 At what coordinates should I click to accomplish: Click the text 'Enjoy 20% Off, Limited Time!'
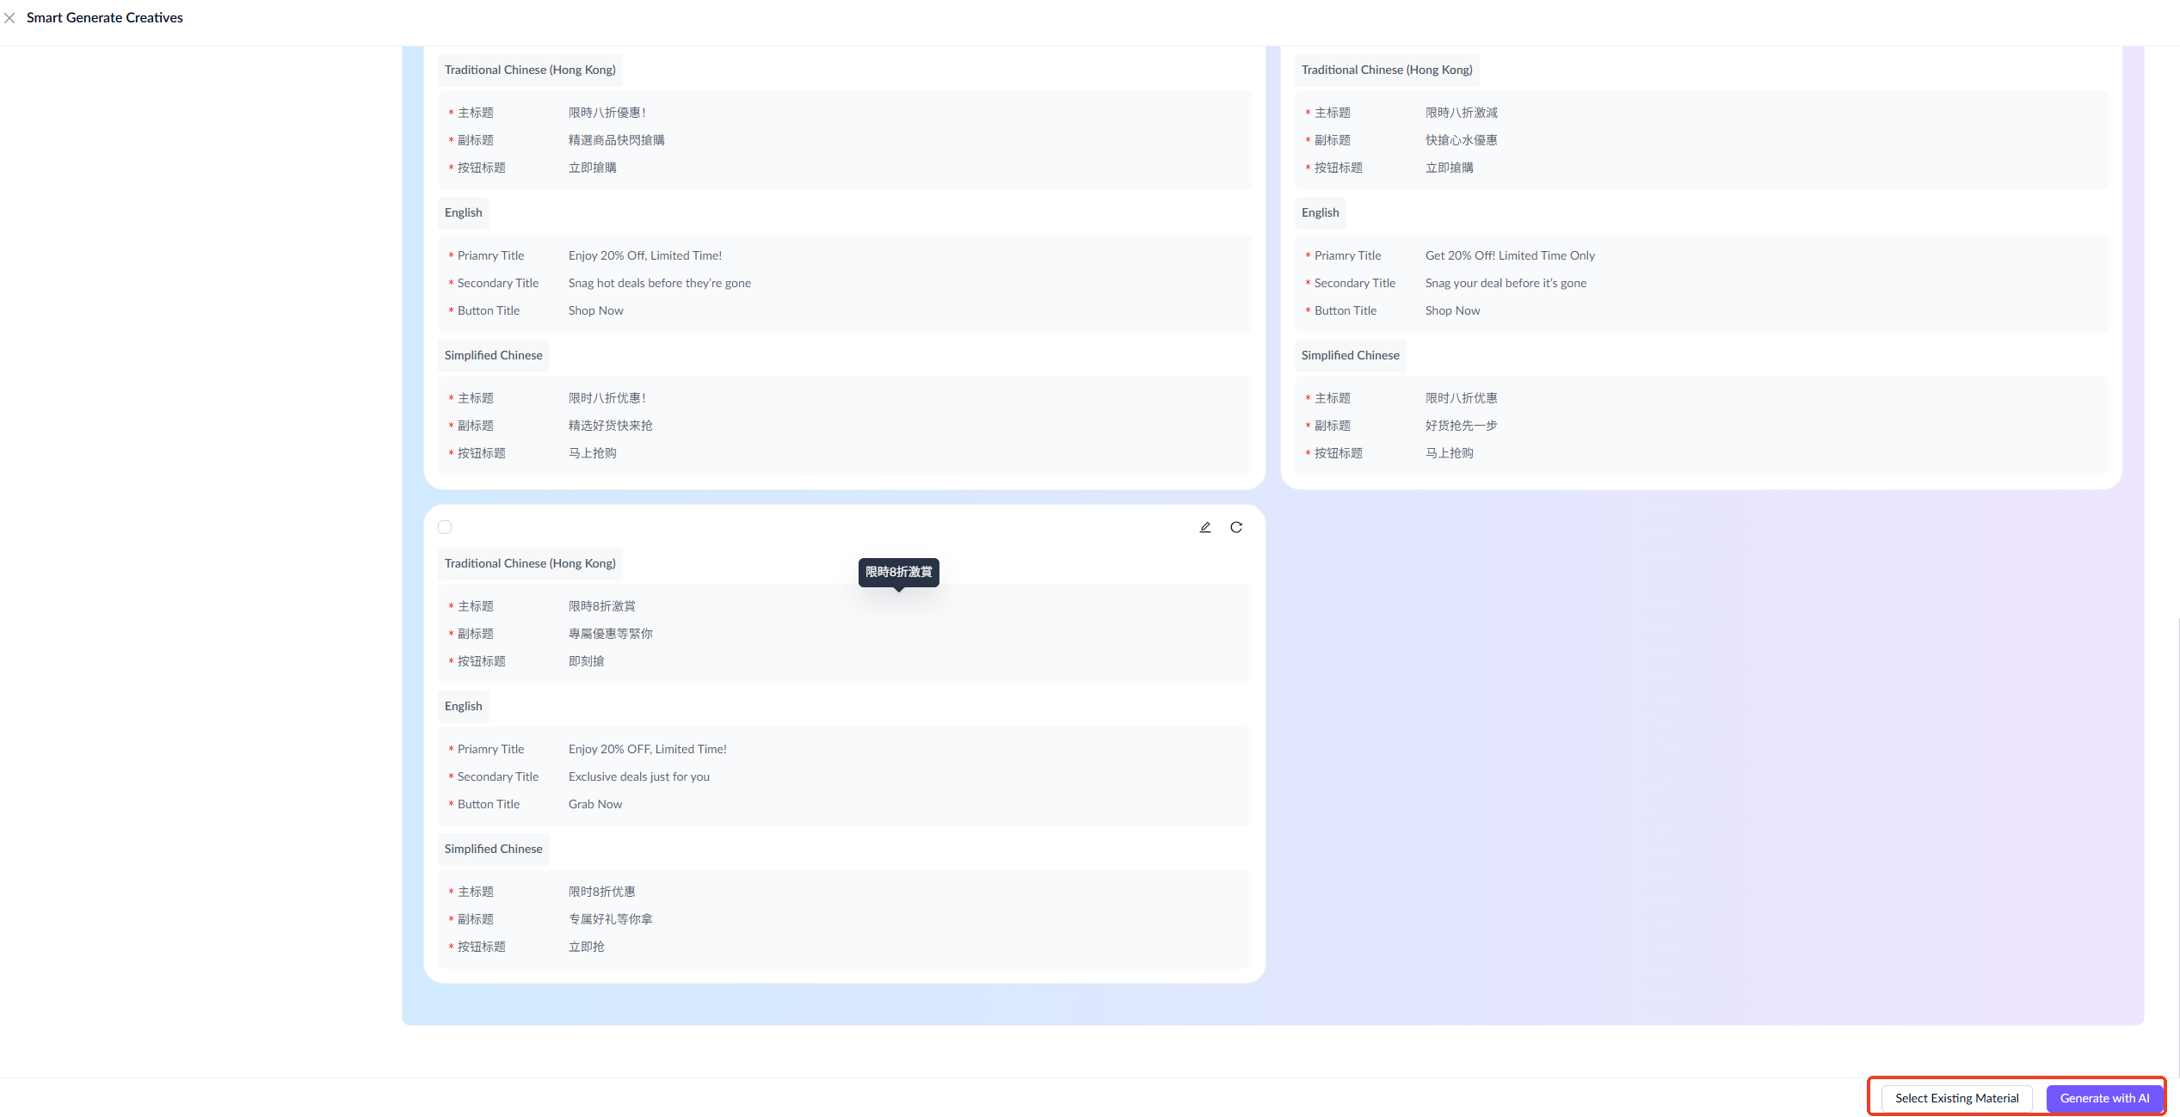[x=644, y=255]
